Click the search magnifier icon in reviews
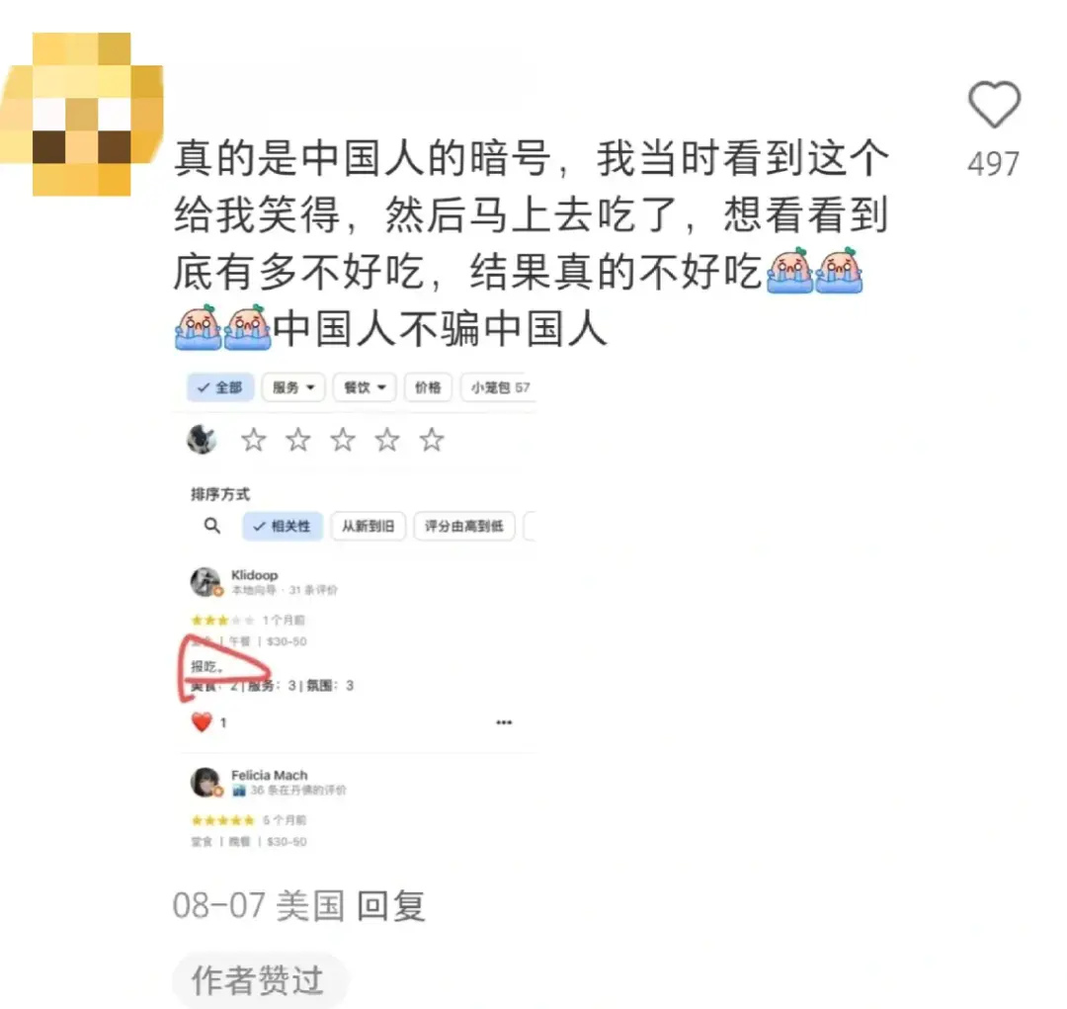The height and width of the screenshot is (1009, 1067). pyautogui.click(x=212, y=526)
